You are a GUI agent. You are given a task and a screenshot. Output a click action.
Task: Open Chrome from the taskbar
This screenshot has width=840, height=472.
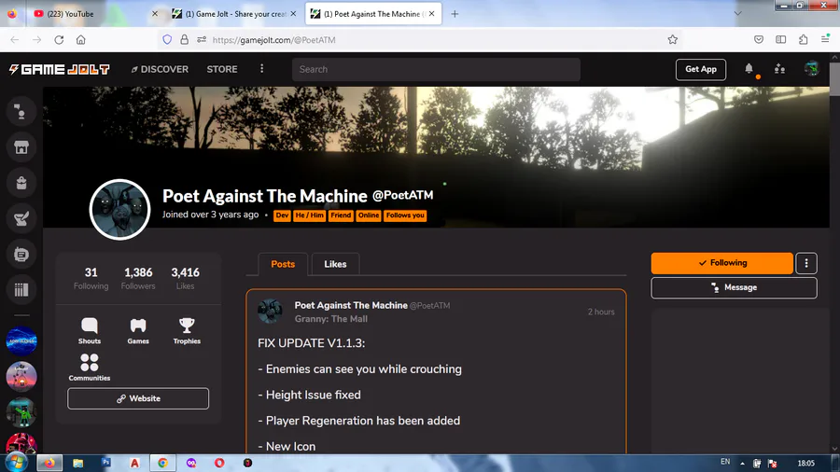(162, 463)
